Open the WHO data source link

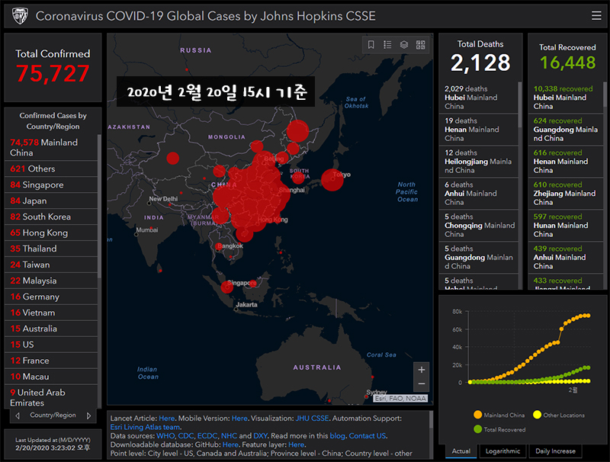[165, 436]
